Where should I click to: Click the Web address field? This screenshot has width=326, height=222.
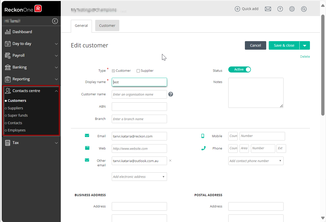point(139,149)
